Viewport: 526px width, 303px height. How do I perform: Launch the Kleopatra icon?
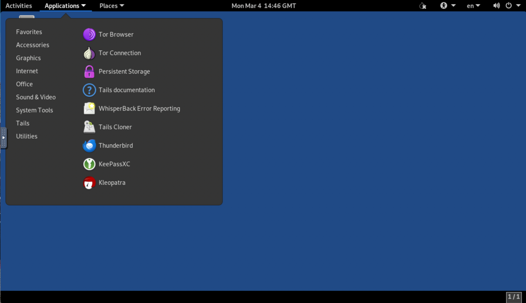click(x=89, y=183)
